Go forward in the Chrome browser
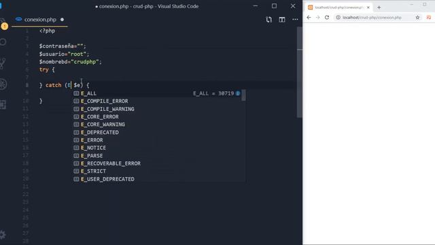This screenshot has height=245, width=435. pyautogui.click(x=318, y=17)
